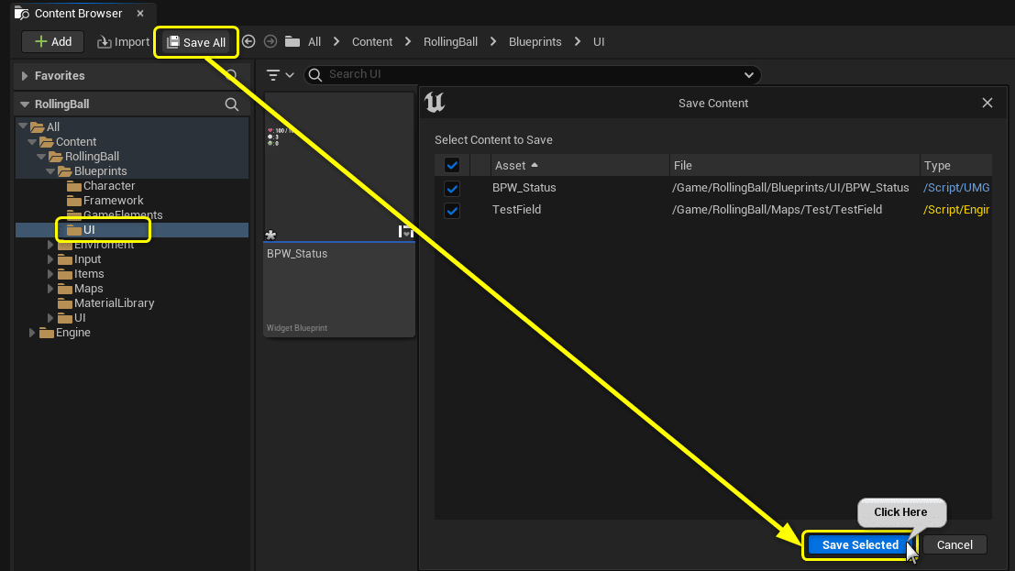Click the Save Selected button
1015x571 pixels.
tap(859, 544)
